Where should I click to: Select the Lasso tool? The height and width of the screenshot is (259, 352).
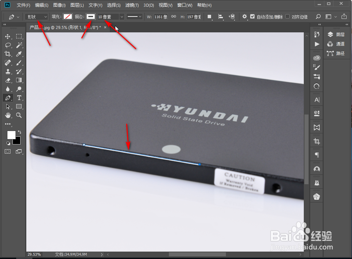[8, 45]
